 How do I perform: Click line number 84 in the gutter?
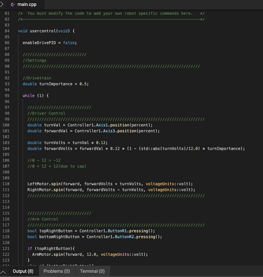(7, 31)
